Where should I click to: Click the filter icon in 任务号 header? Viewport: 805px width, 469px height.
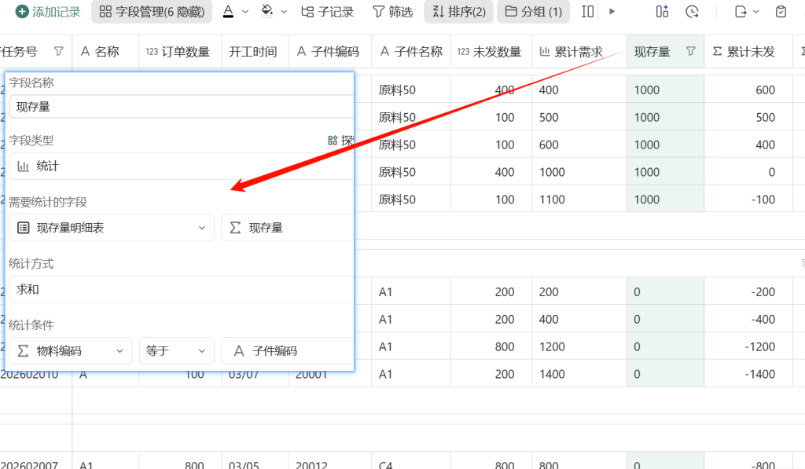point(58,51)
